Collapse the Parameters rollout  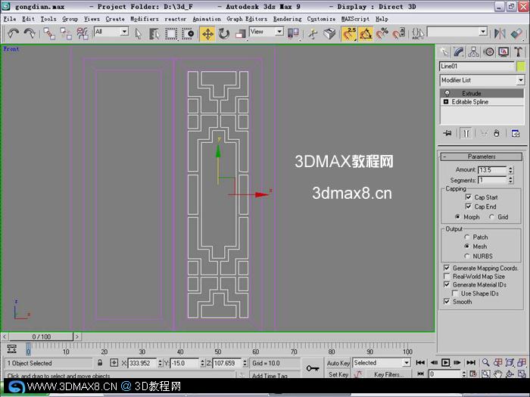482,157
